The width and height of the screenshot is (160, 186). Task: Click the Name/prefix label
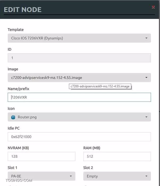18,89
